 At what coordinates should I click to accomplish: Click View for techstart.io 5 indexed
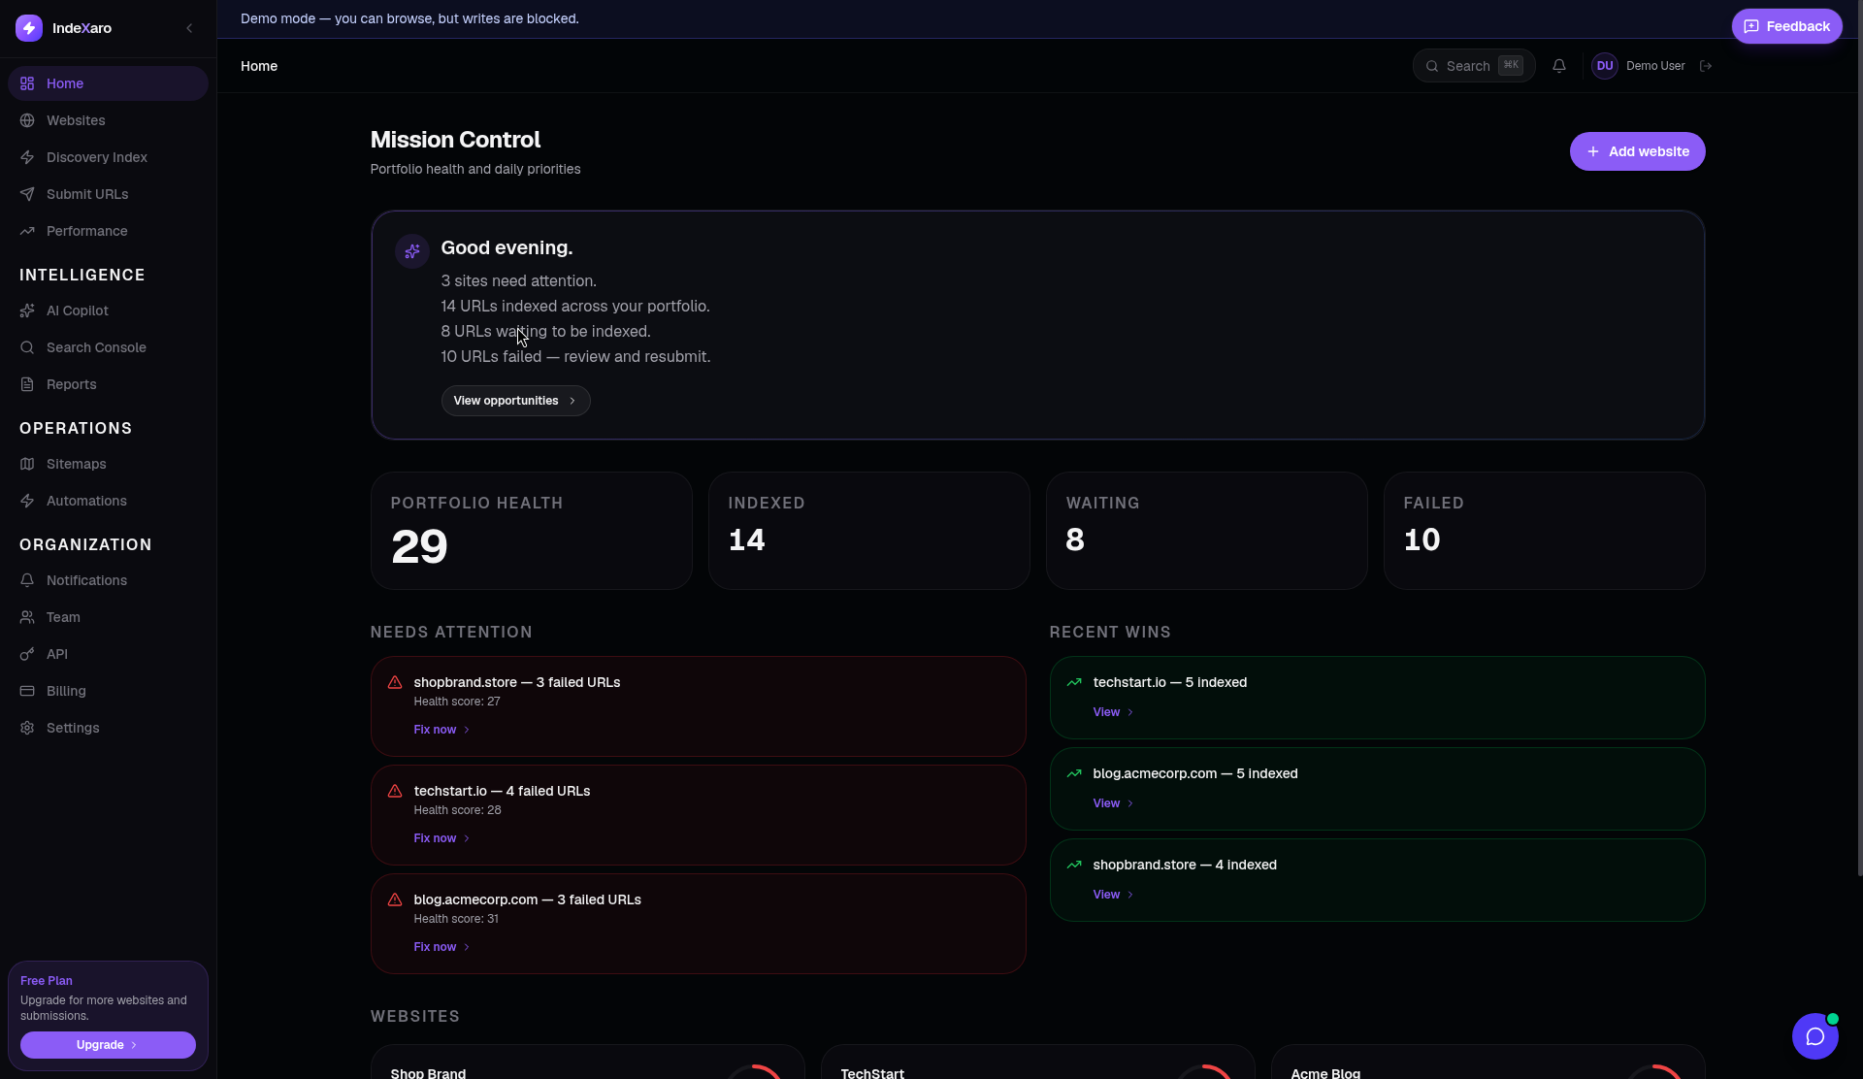click(1113, 712)
